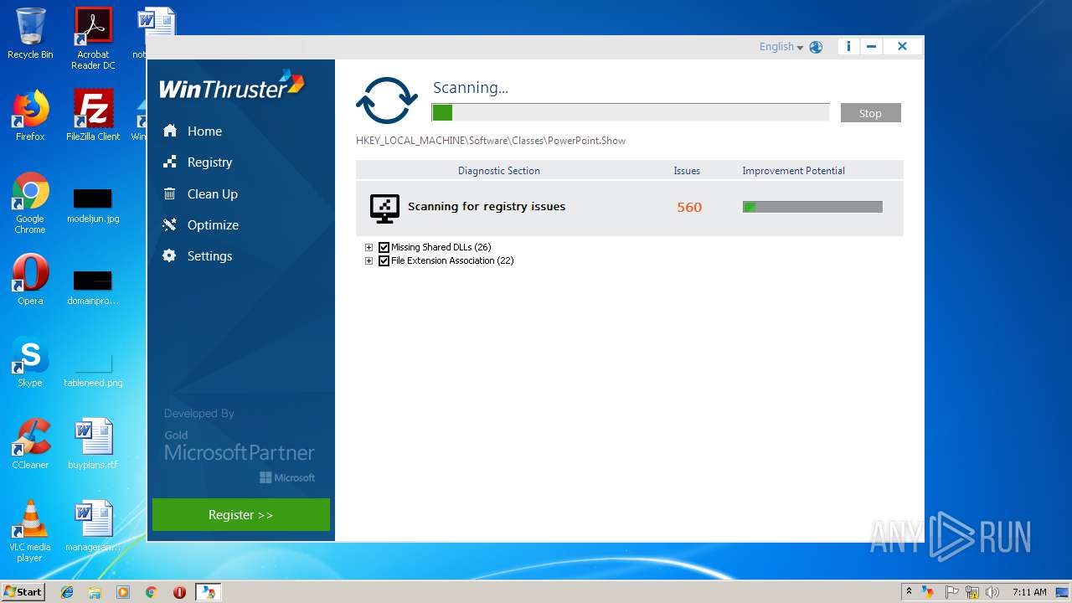Open Skype desktop shortcut
Screen dimensions: 1072x603
click(x=30, y=362)
